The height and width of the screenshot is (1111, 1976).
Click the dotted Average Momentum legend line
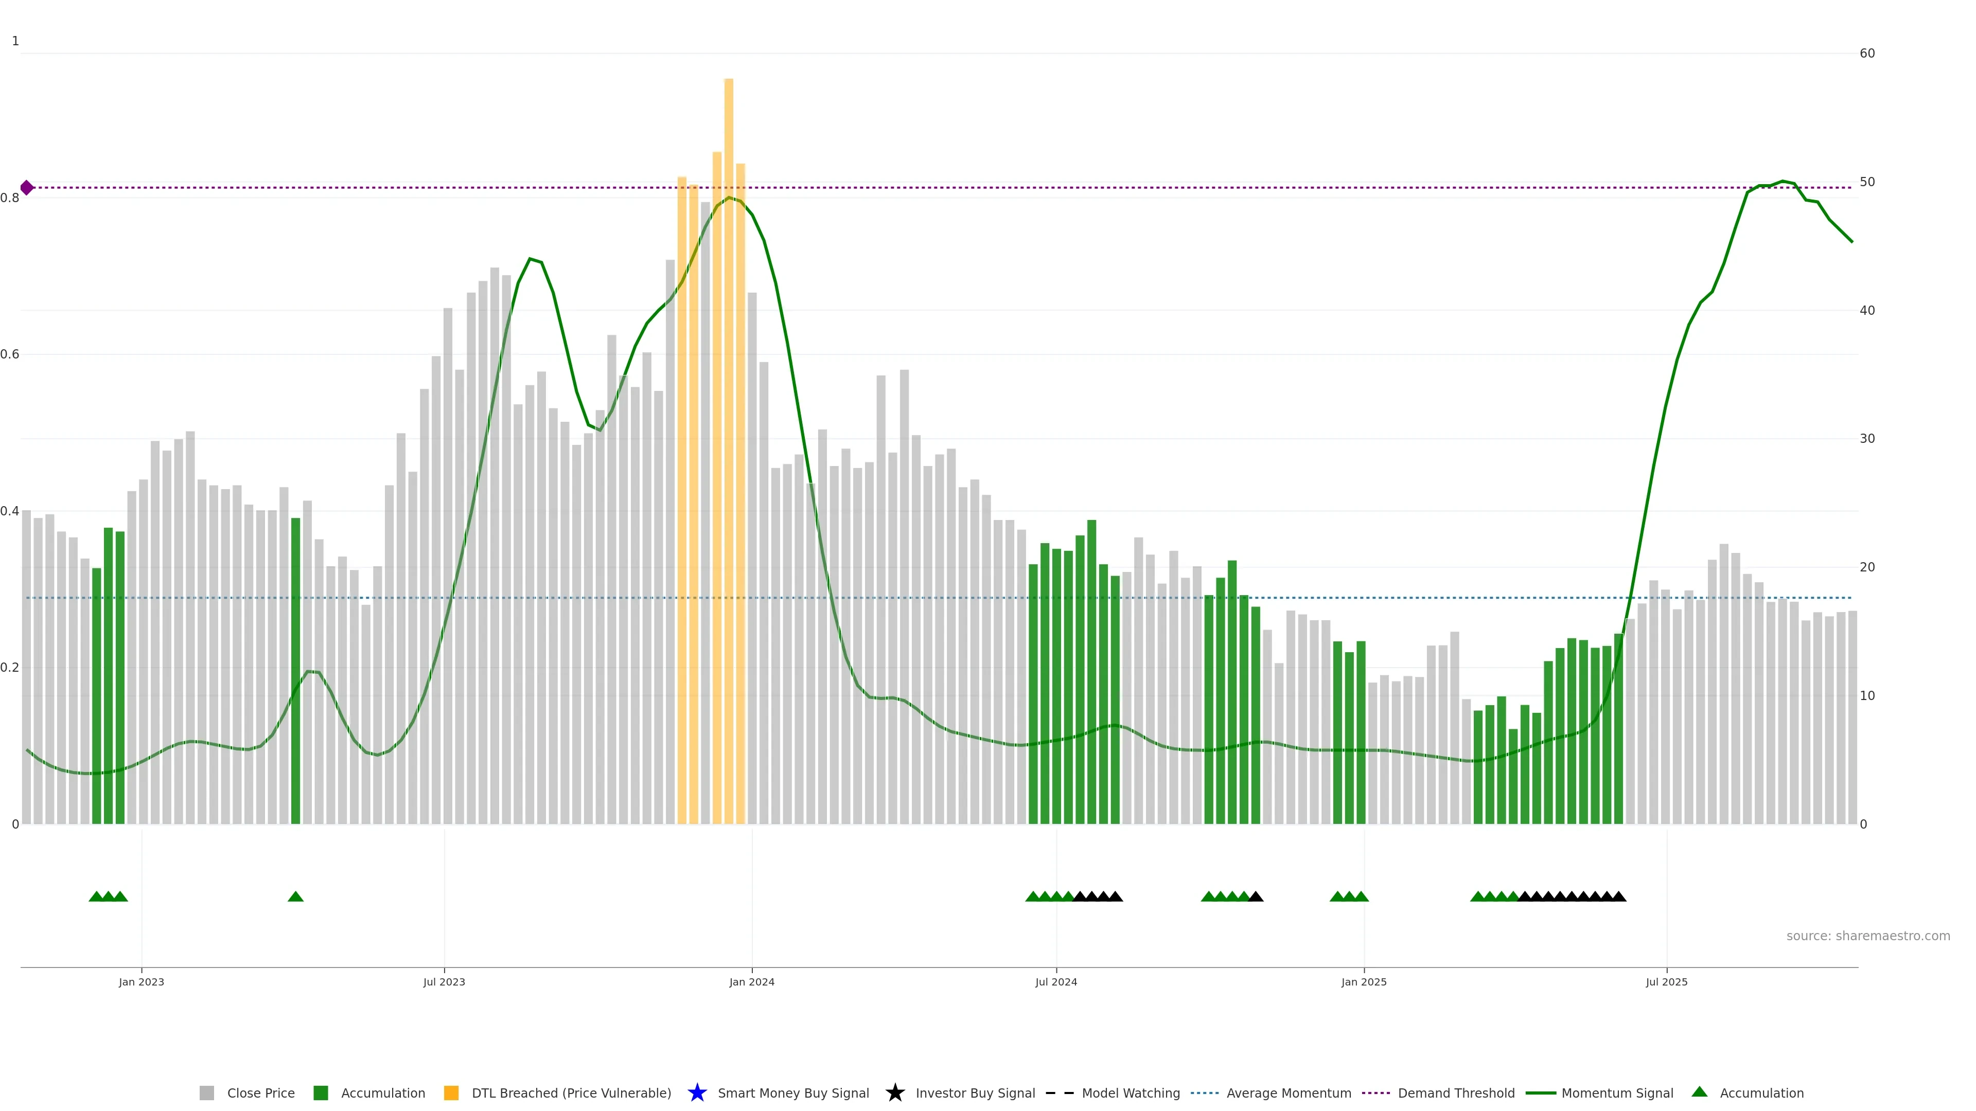[1204, 1092]
